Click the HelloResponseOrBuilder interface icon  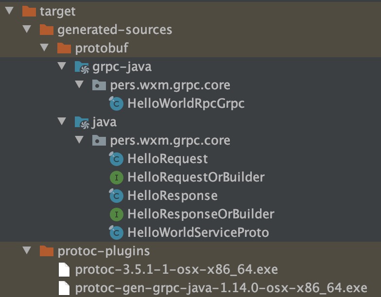(x=116, y=214)
